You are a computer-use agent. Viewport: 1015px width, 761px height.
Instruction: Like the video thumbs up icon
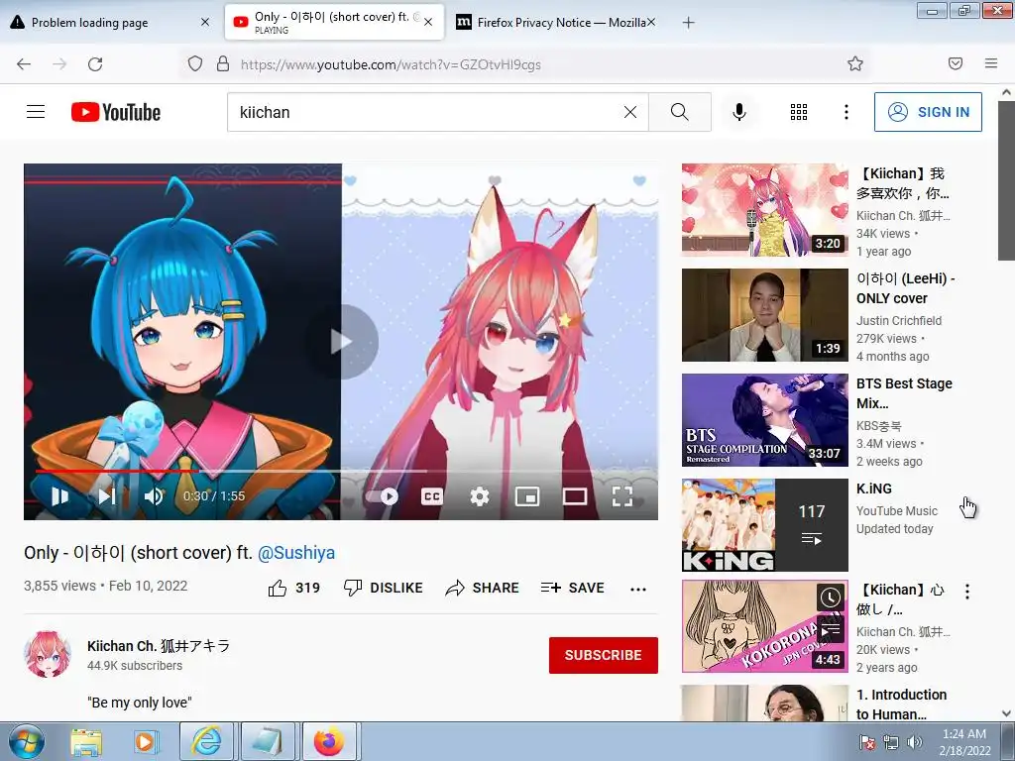(278, 588)
